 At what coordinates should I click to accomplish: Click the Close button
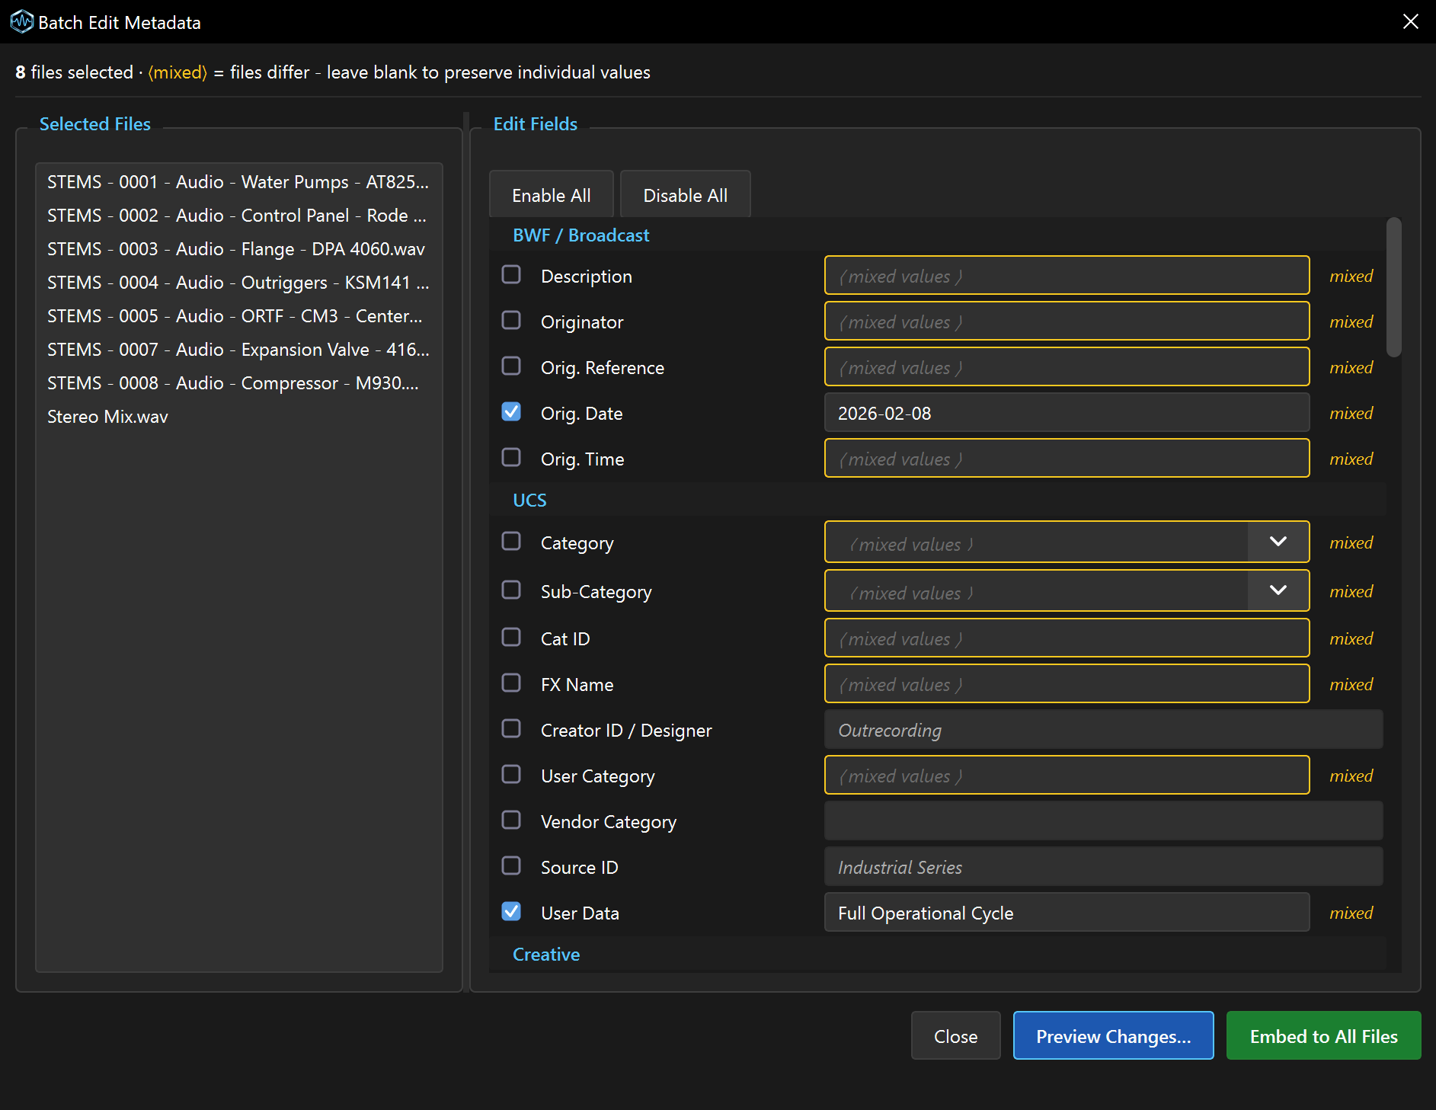tap(956, 1036)
